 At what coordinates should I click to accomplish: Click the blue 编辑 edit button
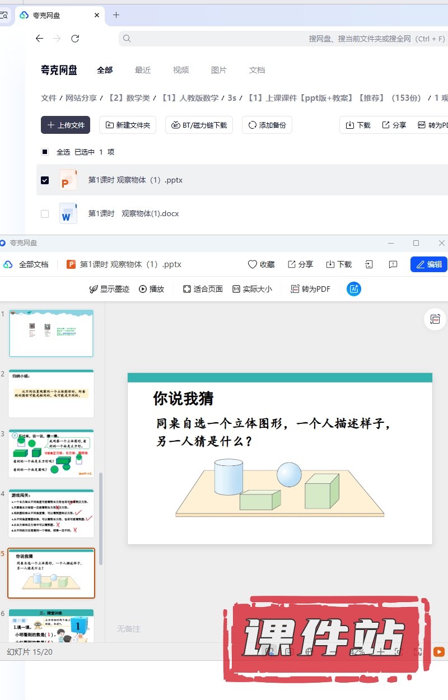428,264
